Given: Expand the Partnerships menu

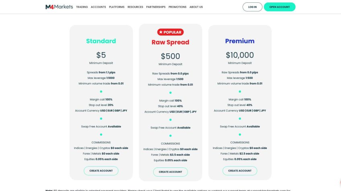Looking at the screenshot, I should [156, 7].
